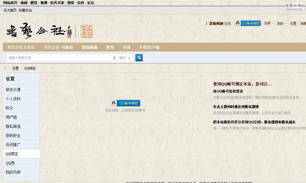Click the hint text 点击按钮，立刻绑定QQ帐号

(125, 110)
